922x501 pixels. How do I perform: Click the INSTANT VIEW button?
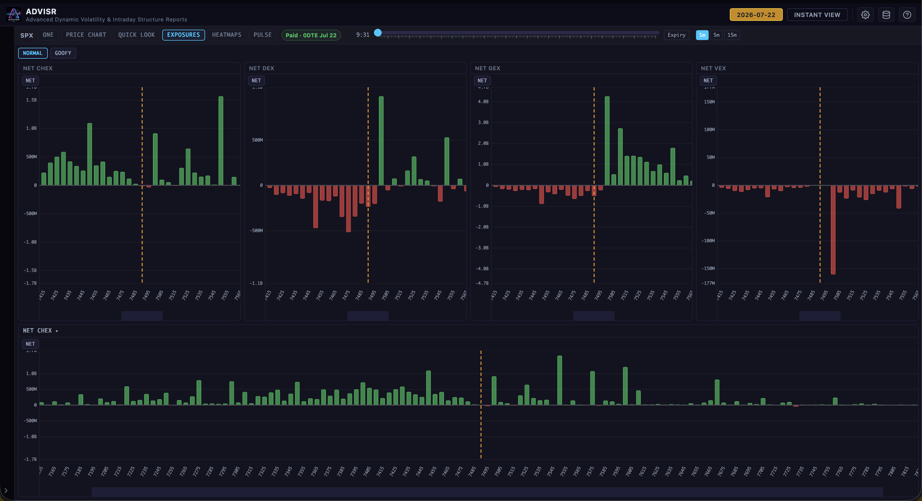[817, 15]
